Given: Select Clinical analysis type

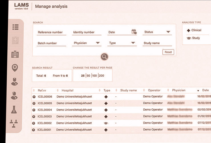Looking at the screenshot, I should (x=194, y=30).
